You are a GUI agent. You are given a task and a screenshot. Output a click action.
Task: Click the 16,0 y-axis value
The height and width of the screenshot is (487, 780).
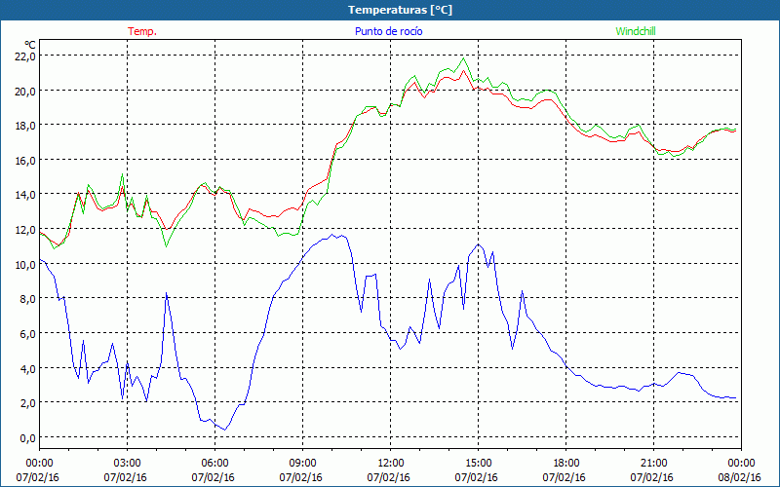click(25, 160)
